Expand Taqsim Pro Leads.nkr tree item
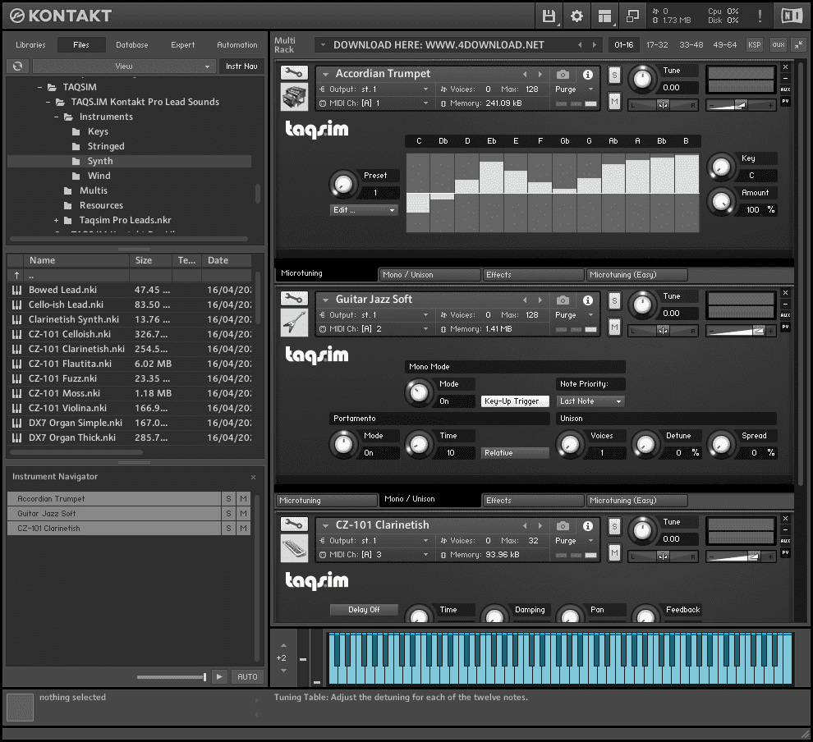The height and width of the screenshot is (742, 813). pos(57,221)
